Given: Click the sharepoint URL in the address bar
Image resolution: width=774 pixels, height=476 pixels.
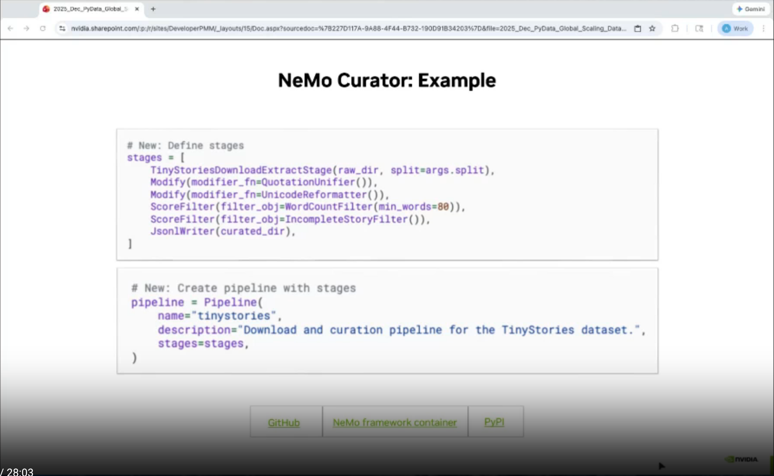Looking at the screenshot, I should 348,28.
